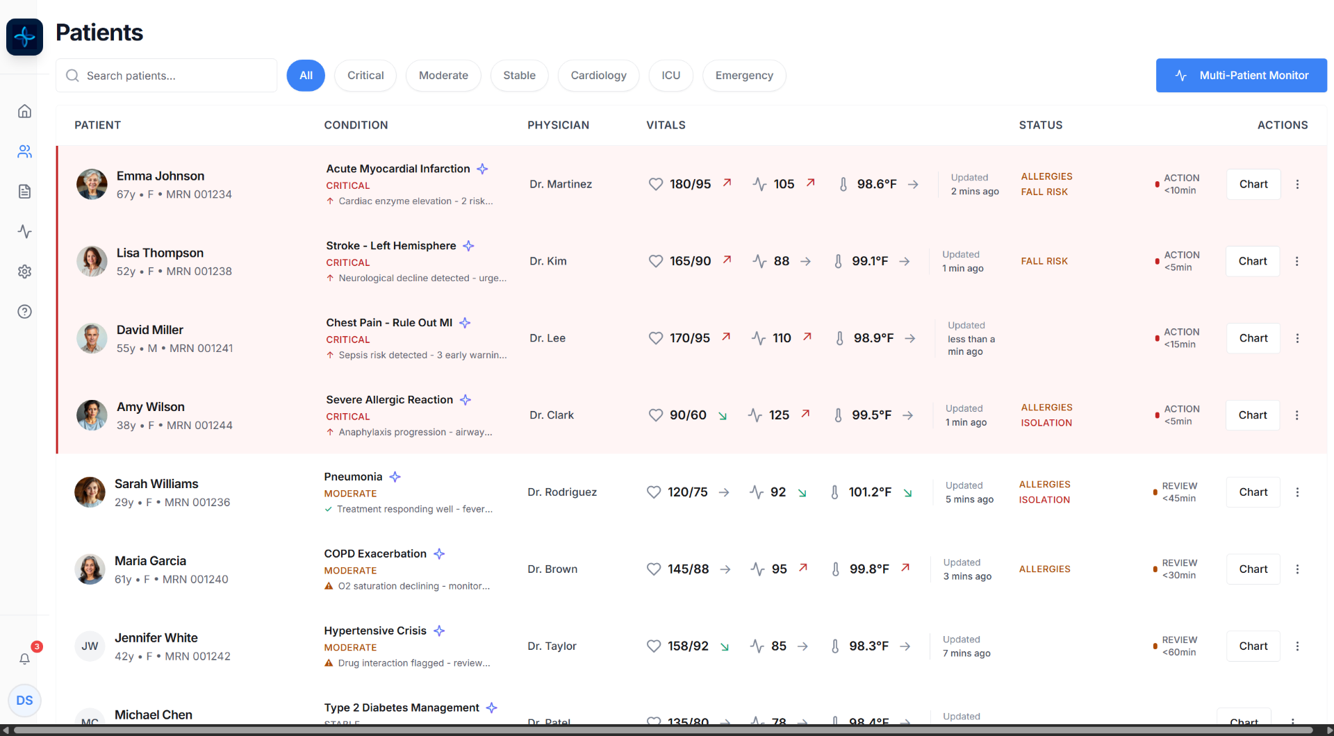
Task: Select the All filter
Action: (306, 76)
